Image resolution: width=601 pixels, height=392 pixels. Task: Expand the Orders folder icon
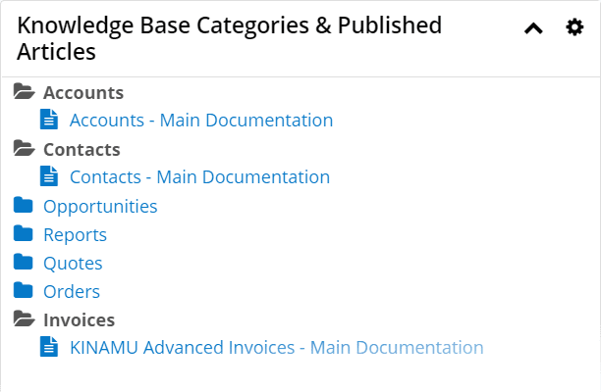point(24,290)
